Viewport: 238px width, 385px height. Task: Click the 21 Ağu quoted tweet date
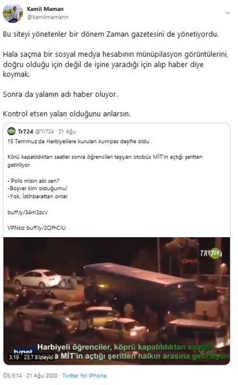point(67,132)
